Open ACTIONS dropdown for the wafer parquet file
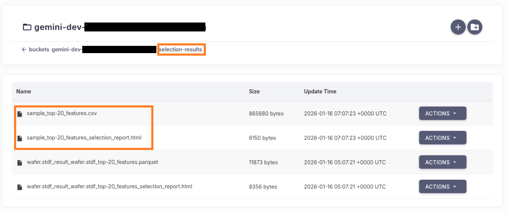 (442, 162)
